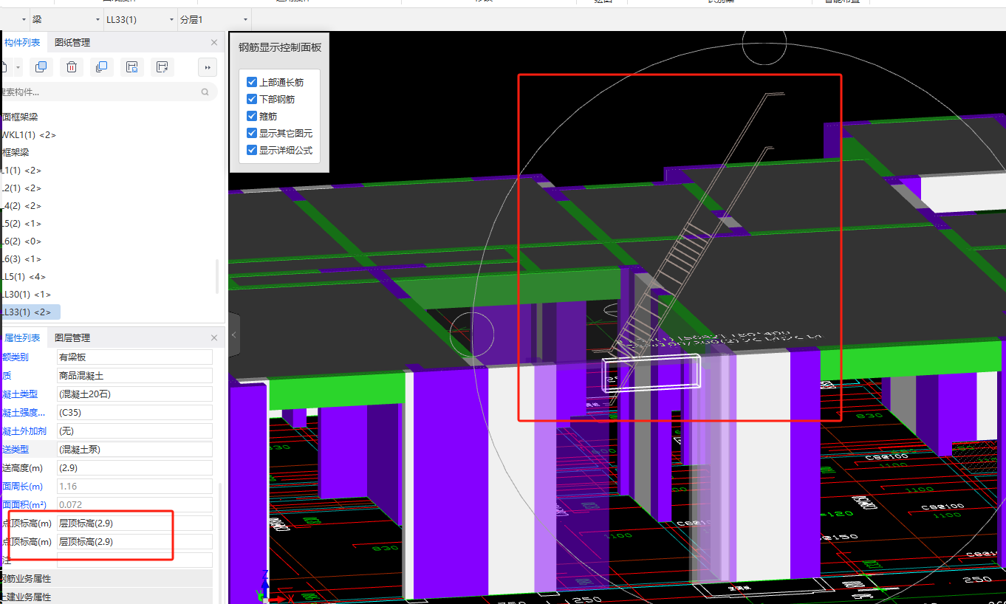The image size is (1006, 604).
Task: Click the (无) admixture value field
Action: (134, 431)
